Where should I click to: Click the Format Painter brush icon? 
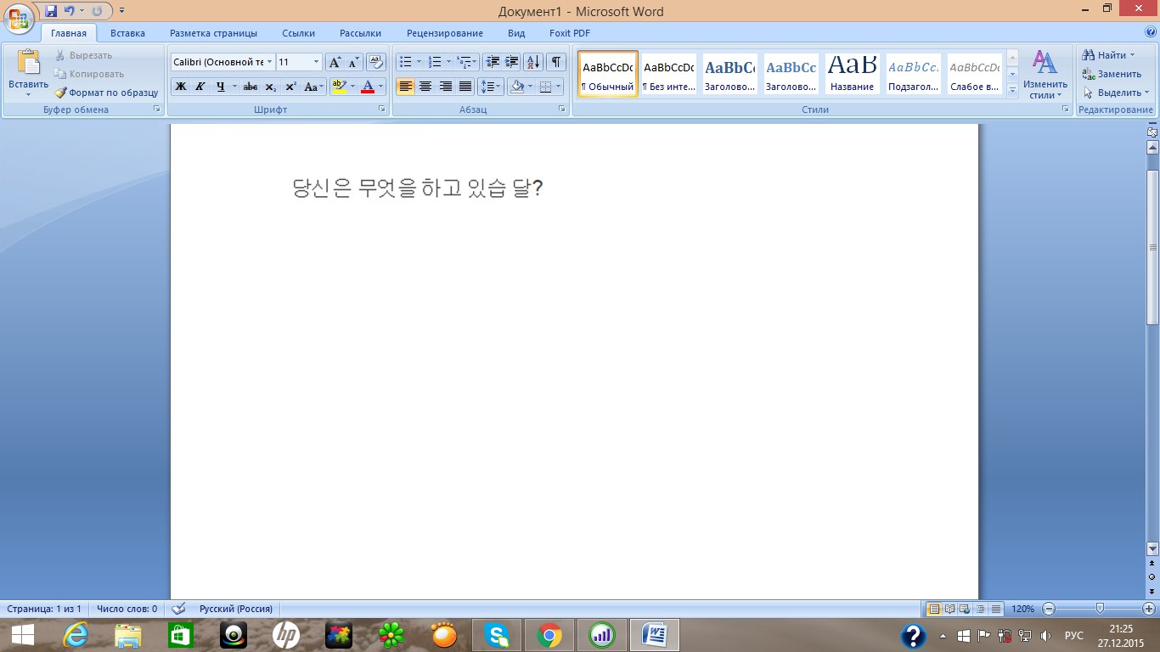click(61, 93)
